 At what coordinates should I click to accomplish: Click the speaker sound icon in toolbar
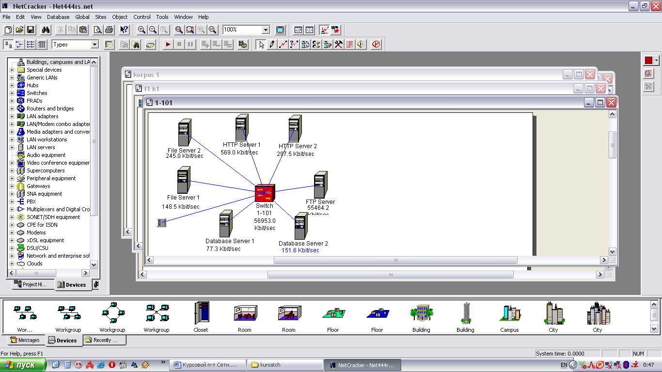pos(361,45)
